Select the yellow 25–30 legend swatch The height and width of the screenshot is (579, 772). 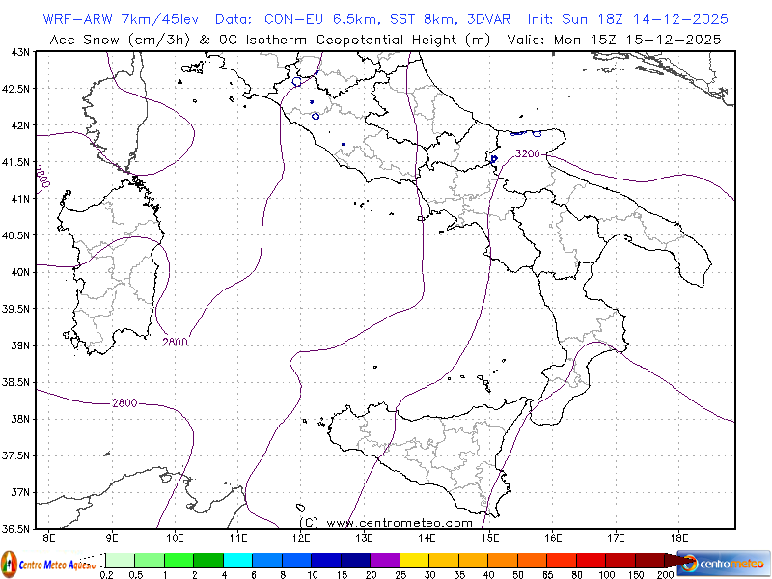(x=413, y=561)
